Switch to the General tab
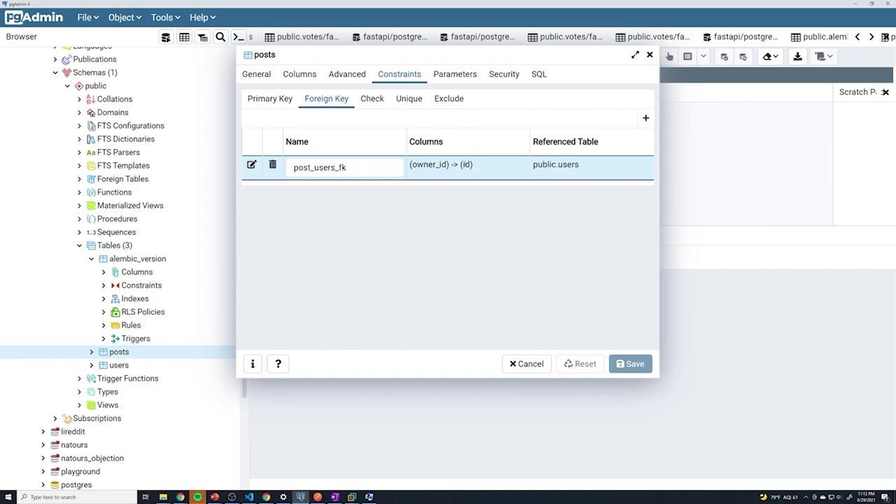This screenshot has width=896, height=504. (x=256, y=74)
